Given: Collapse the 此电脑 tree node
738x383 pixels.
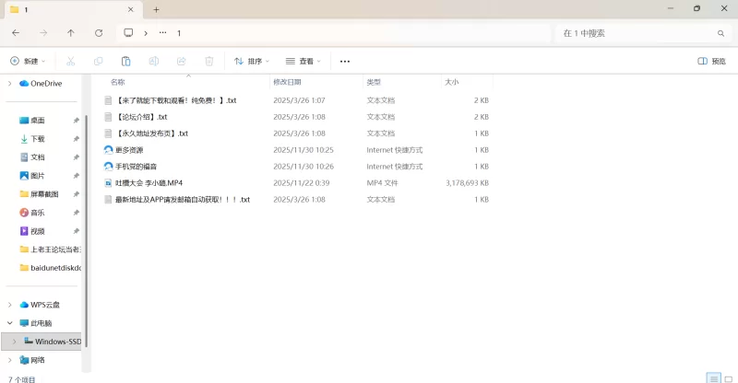Looking at the screenshot, I should pyautogui.click(x=10, y=323).
